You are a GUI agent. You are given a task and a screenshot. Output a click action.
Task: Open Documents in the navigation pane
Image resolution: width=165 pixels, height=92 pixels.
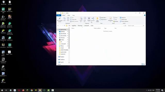63,36
